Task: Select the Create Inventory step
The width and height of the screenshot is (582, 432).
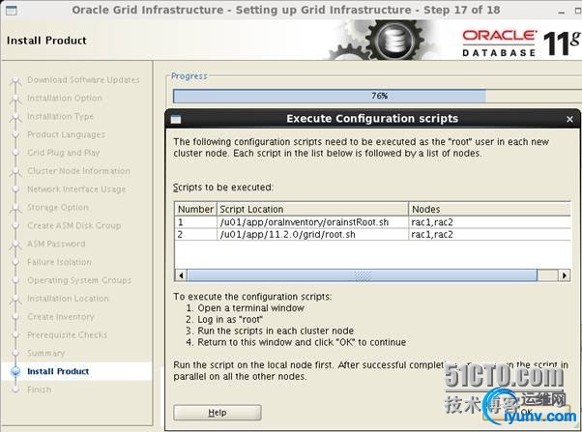Action: tap(61, 316)
